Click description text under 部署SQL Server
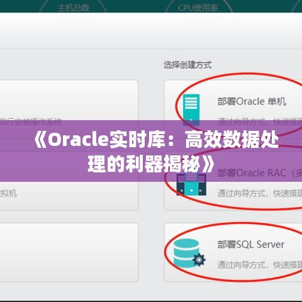 tap(260, 265)
